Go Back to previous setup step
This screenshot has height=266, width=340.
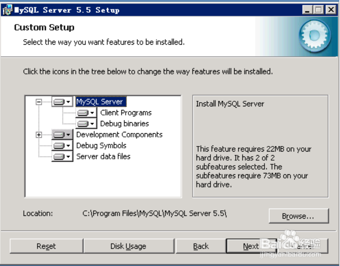(201, 246)
